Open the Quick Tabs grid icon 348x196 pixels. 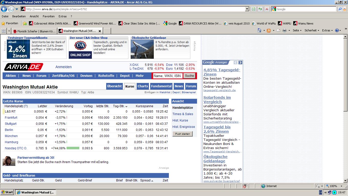(4, 31)
